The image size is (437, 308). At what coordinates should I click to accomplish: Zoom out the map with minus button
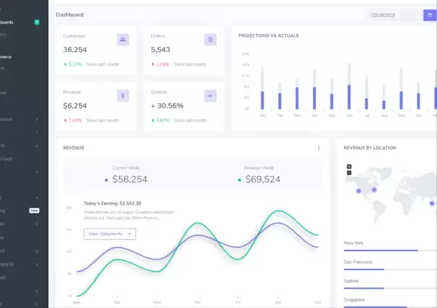349,173
